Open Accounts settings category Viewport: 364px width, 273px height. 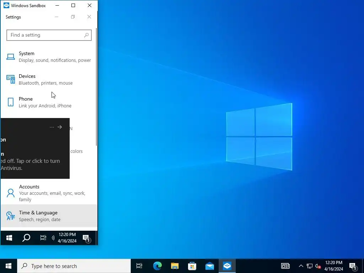[49, 193]
